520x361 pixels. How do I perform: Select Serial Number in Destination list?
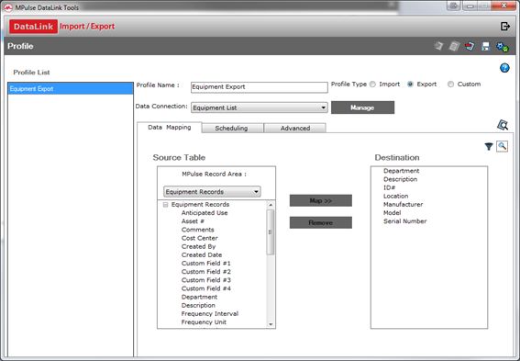(405, 221)
